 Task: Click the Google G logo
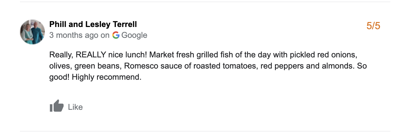[x=116, y=35]
